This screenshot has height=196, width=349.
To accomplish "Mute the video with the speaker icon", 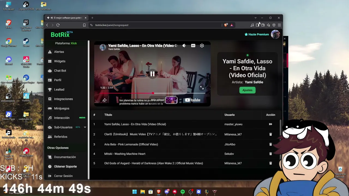I will [184, 46].
